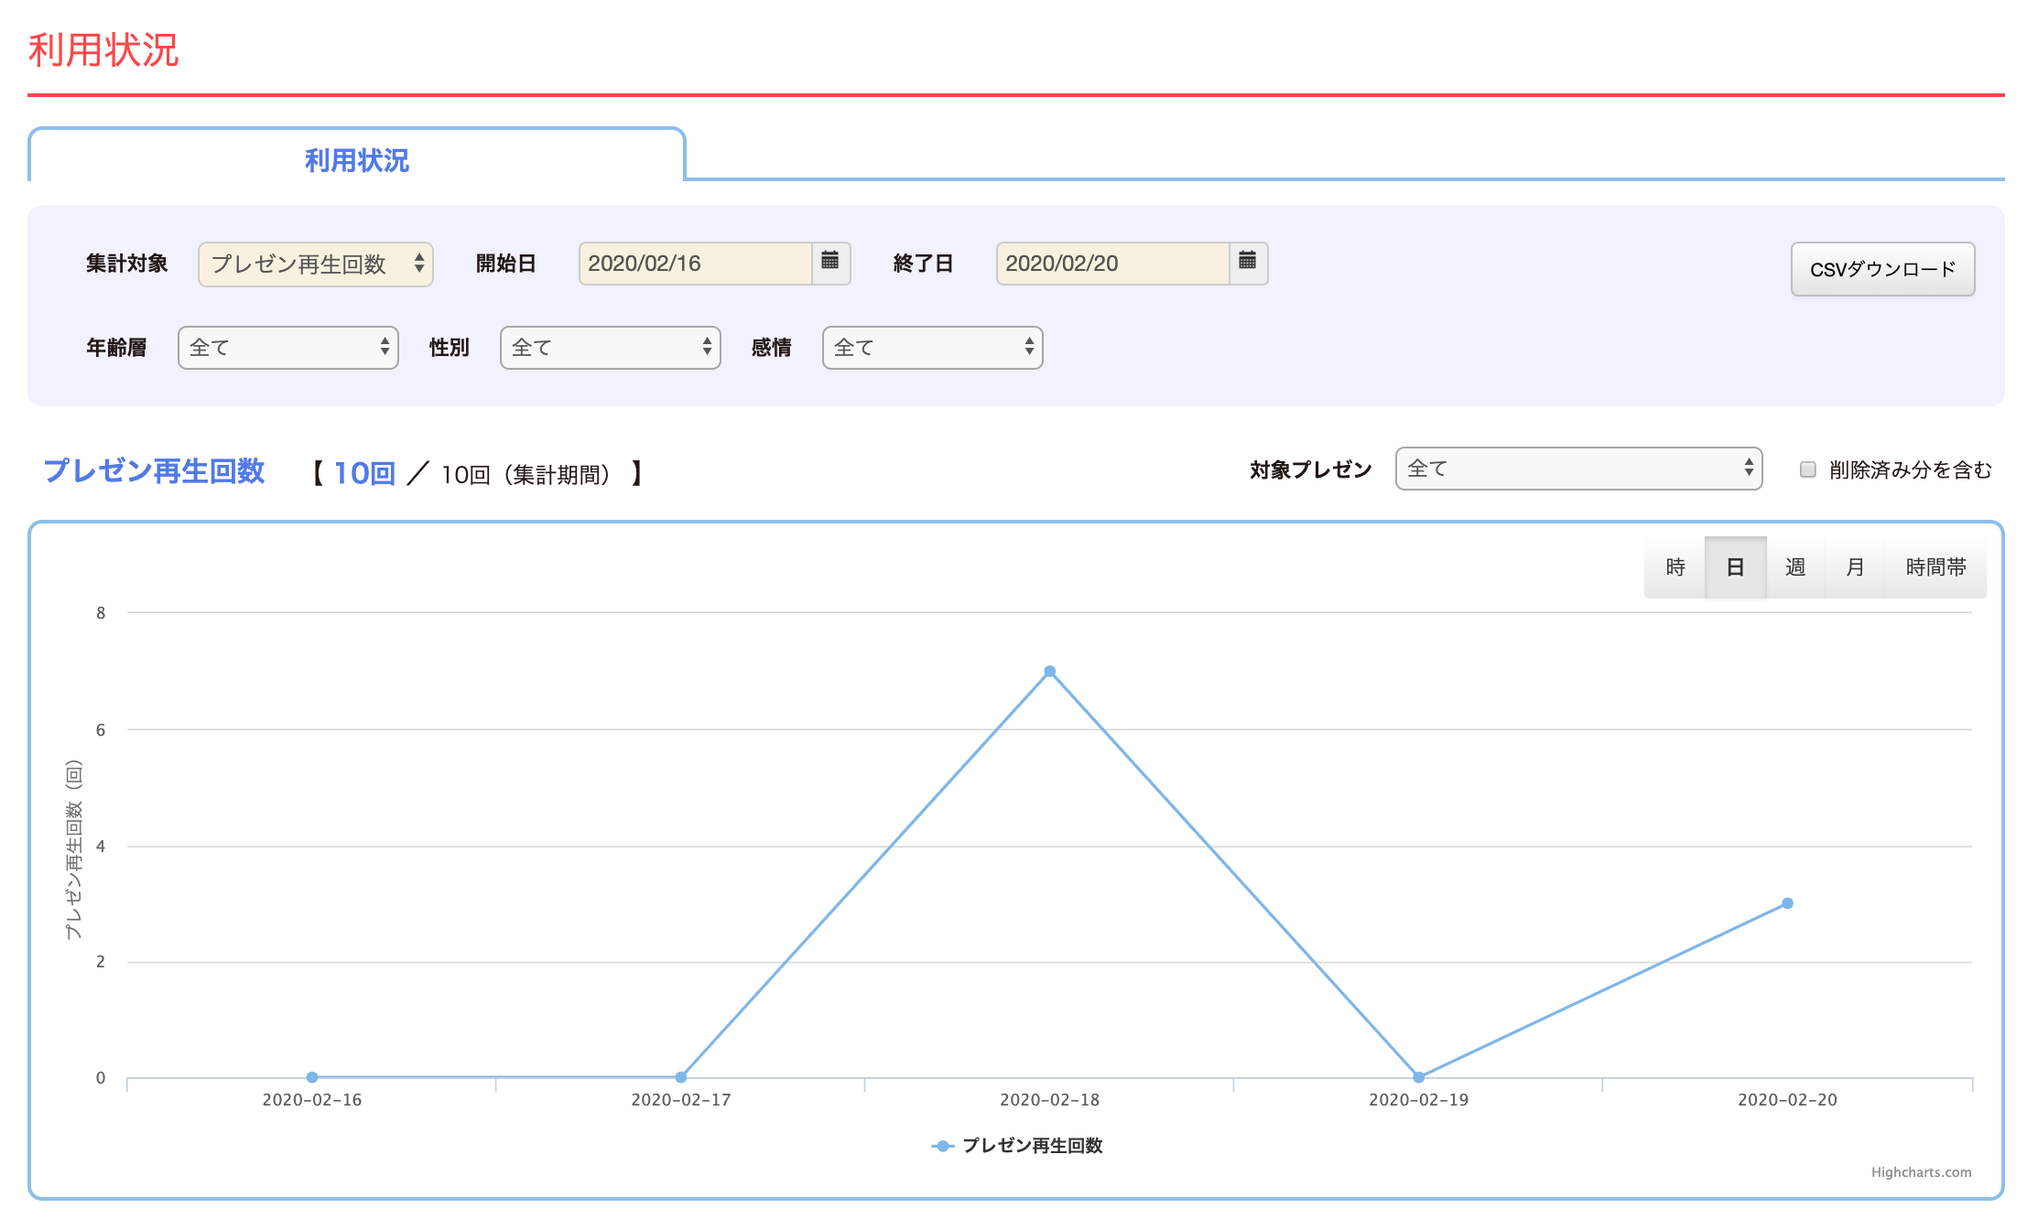Click the 開始日 input field 2020/02/16
The image size is (2038, 1230).
[696, 264]
